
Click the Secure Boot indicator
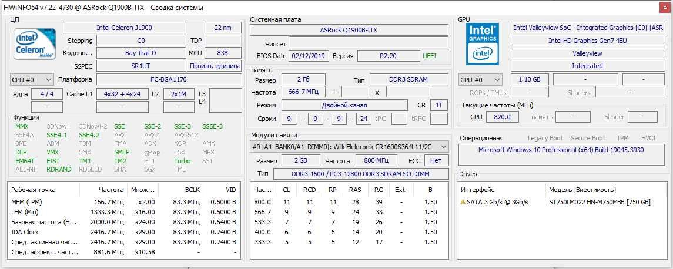tap(588, 138)
